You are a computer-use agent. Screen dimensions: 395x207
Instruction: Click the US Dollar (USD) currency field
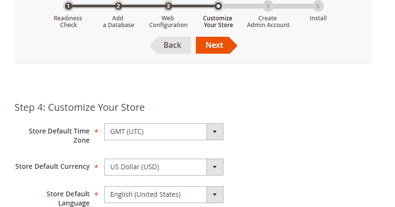click(156, 167)
